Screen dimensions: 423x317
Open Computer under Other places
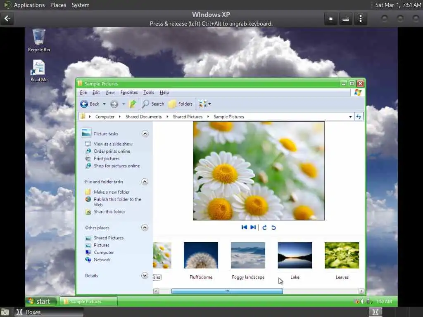104,252
